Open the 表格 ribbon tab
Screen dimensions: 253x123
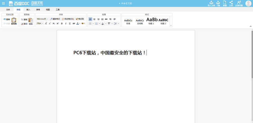(x=38, y=10)
